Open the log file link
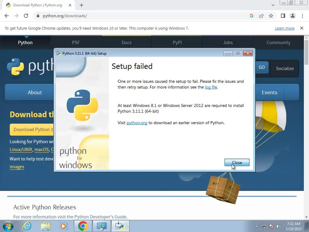 pos(211,87)
